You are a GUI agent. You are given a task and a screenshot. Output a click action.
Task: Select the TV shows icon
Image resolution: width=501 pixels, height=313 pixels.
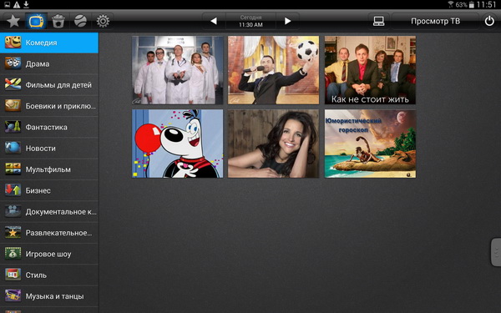[x=36, y=21]
